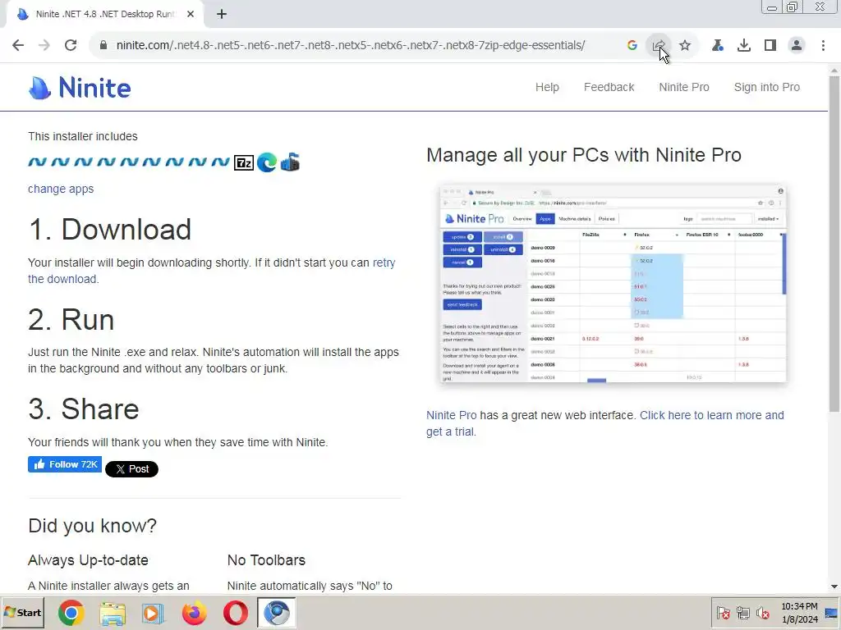Reload the Ninite page
The height and width of the screenshot is (630, 841).
pyautogui.click(x=71, y=45)
